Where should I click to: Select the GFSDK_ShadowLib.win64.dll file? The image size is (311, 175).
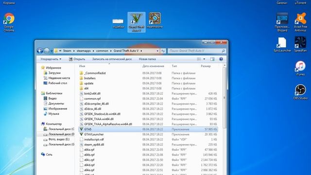[100, 114]
